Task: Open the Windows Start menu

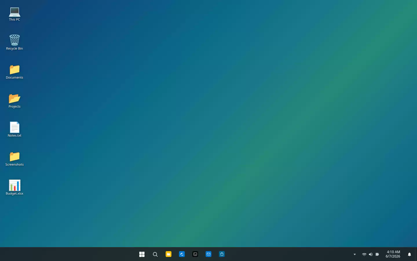Action: (142, 254)
